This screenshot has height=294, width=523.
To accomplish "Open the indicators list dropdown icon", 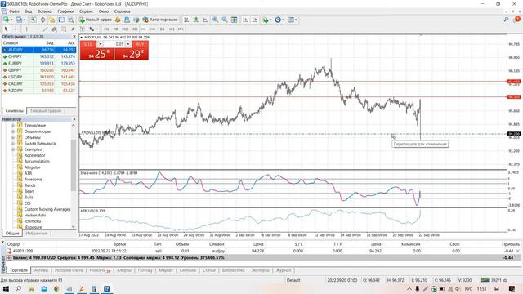I will pyautogui.click(x=266, y=20).
